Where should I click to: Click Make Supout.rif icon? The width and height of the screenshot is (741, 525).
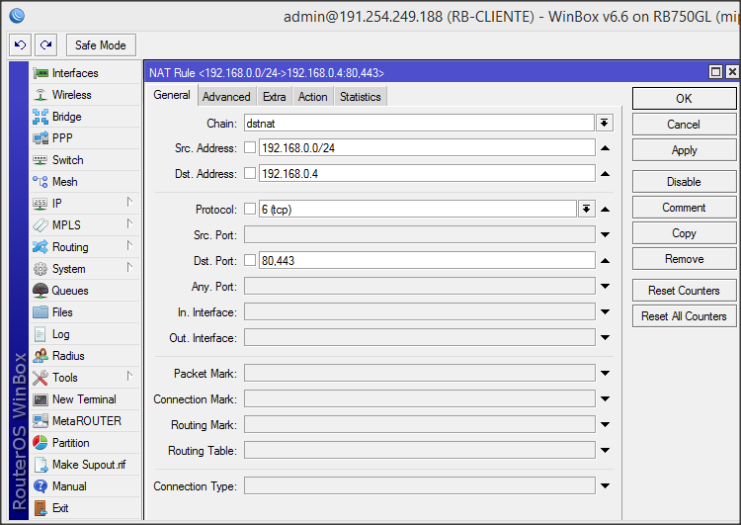[41, 465]
